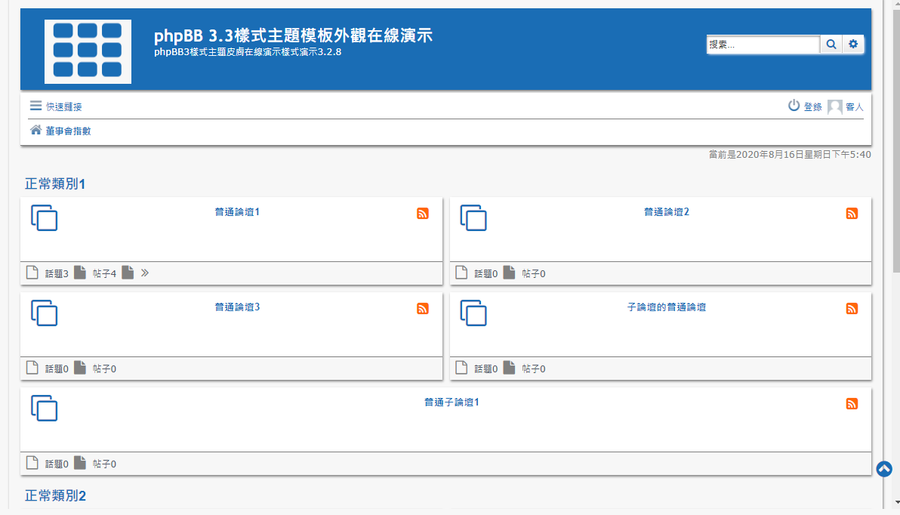900x515 pixels.
Task: Click topics page icon beside 話題3
Action: (32, 272)
